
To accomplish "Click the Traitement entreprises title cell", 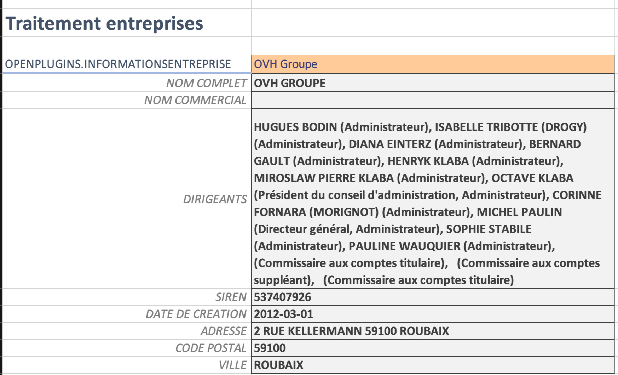I will pos(127,23).
